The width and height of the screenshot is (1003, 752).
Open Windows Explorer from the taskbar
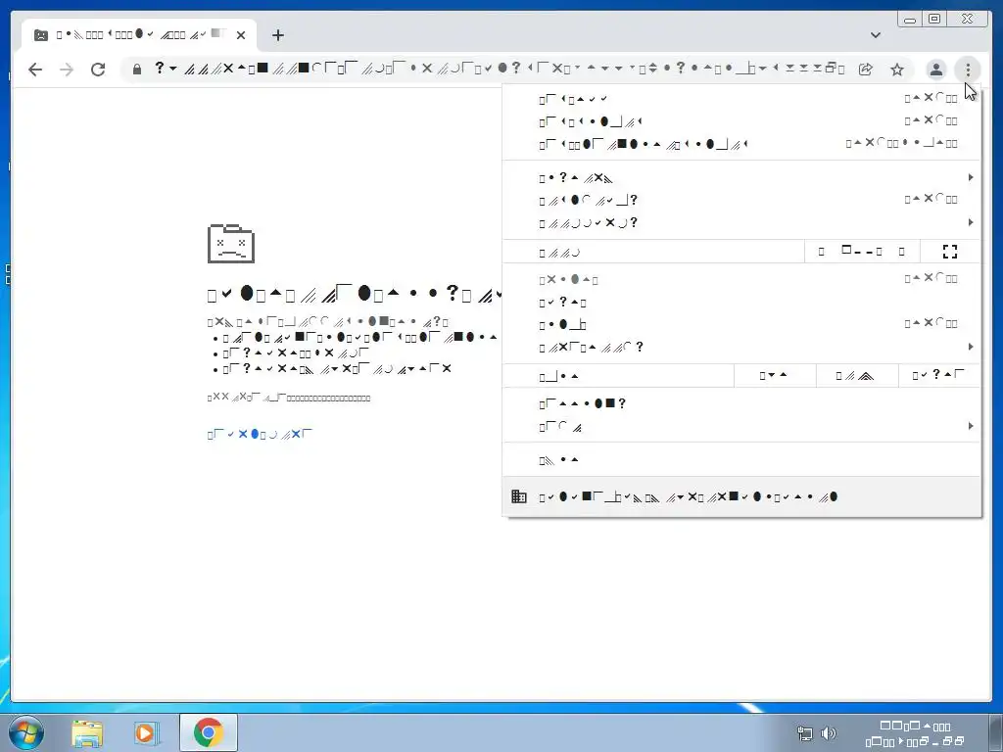(x=87, y=732)
